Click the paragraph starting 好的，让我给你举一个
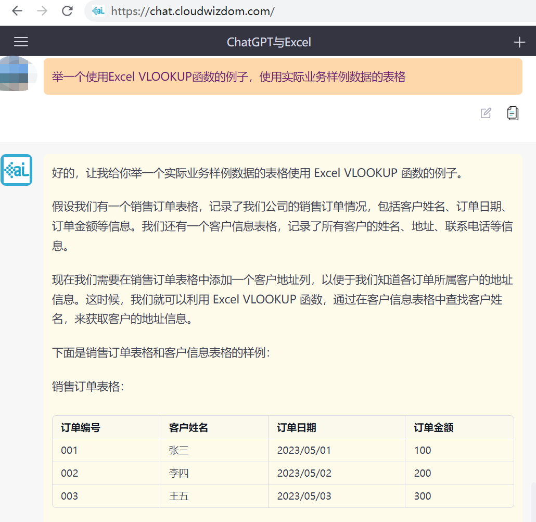 click(x=259, y=173)
